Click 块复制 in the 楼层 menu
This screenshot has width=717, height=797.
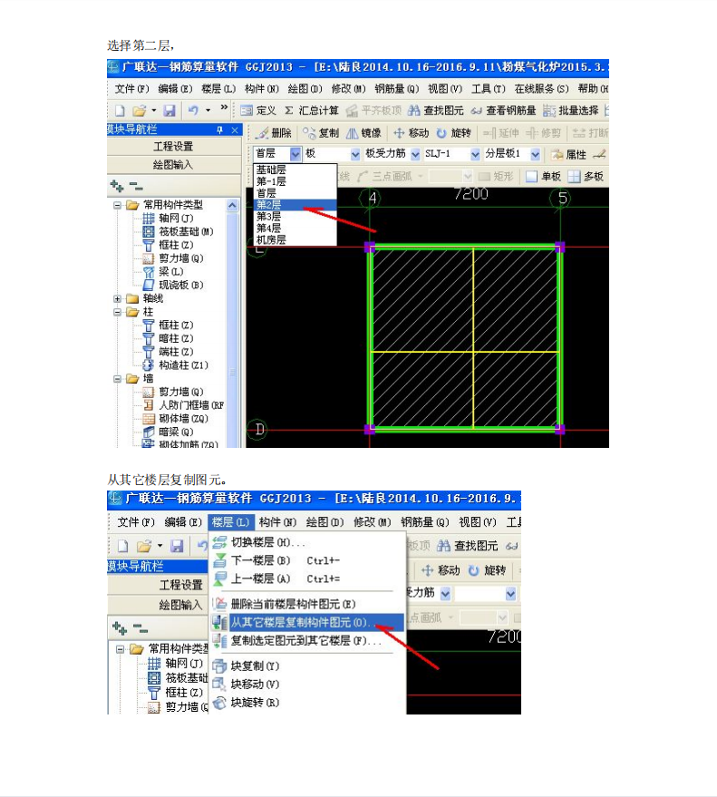[255, 666]
